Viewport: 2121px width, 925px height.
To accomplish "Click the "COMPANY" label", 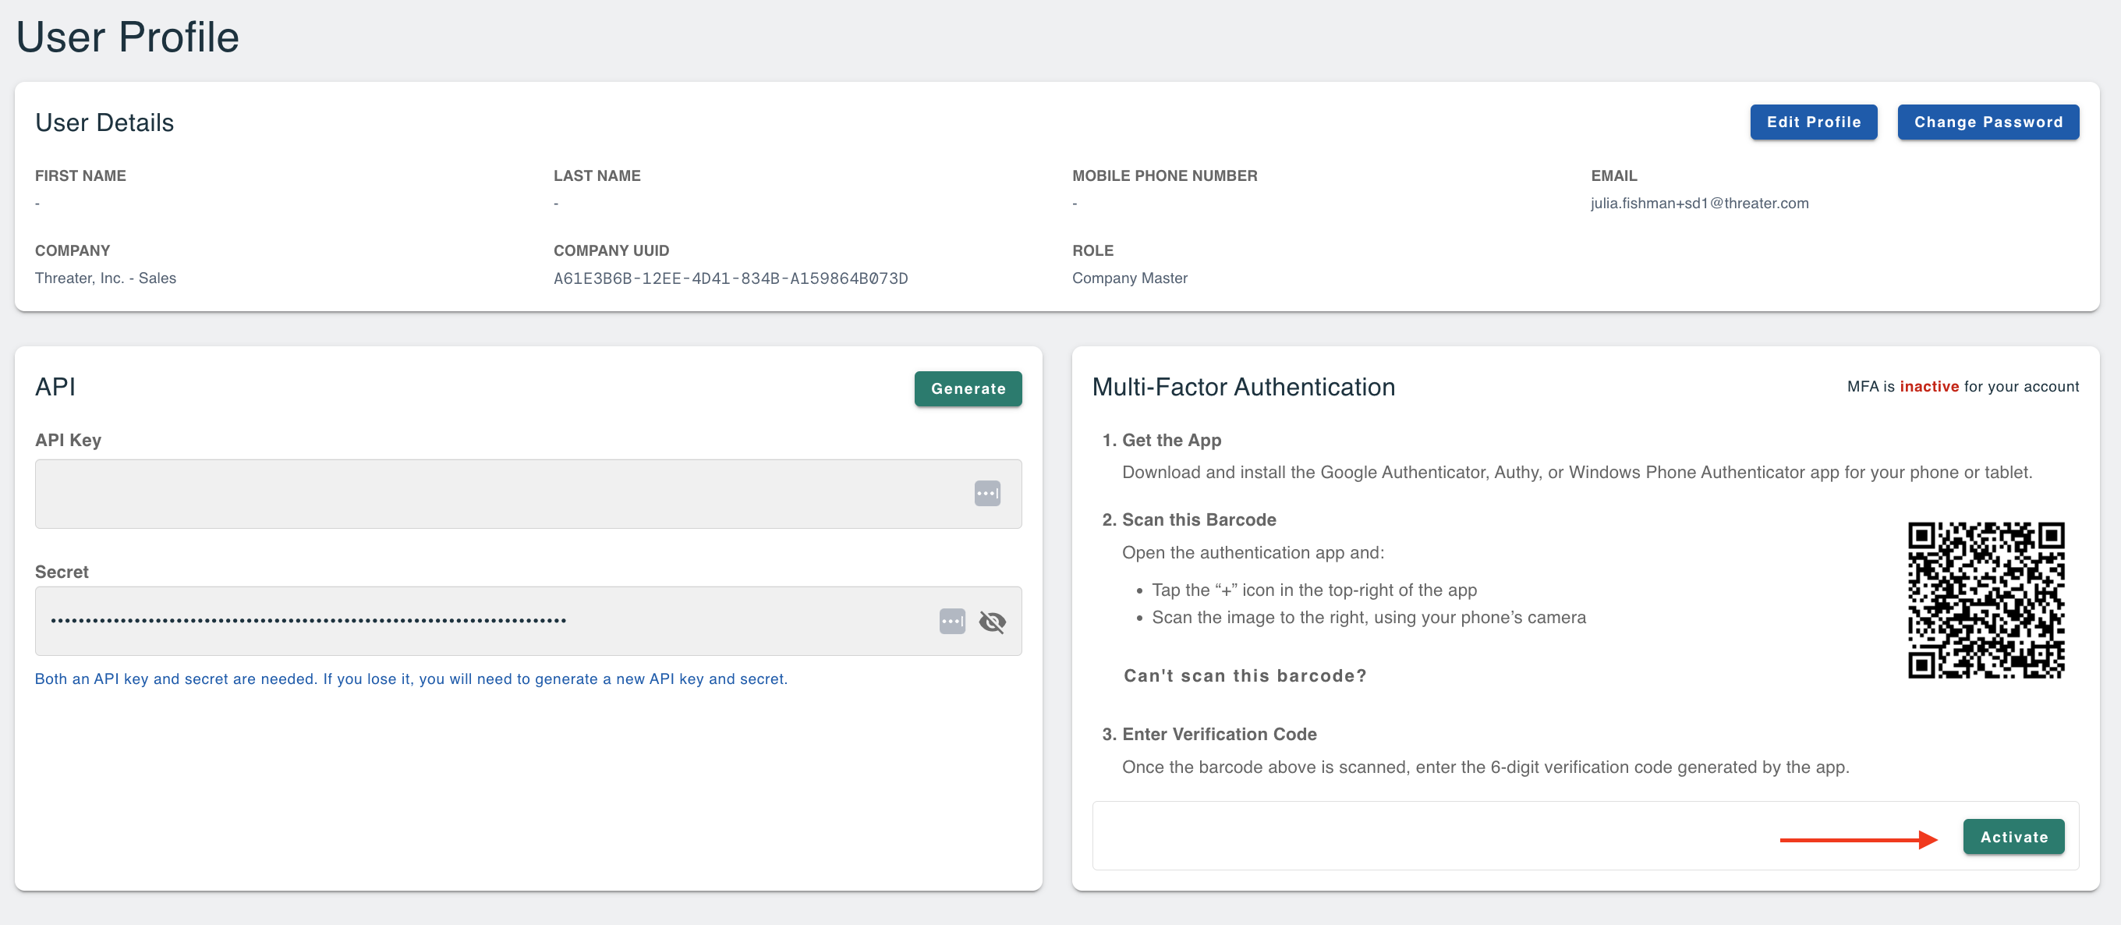I will pyautogui.click(x=73, y=251).
